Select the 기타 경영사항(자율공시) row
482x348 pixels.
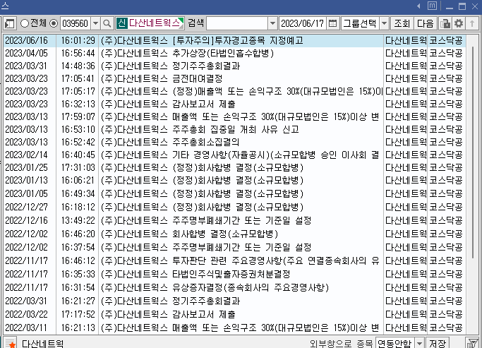(x=234, y=155)
